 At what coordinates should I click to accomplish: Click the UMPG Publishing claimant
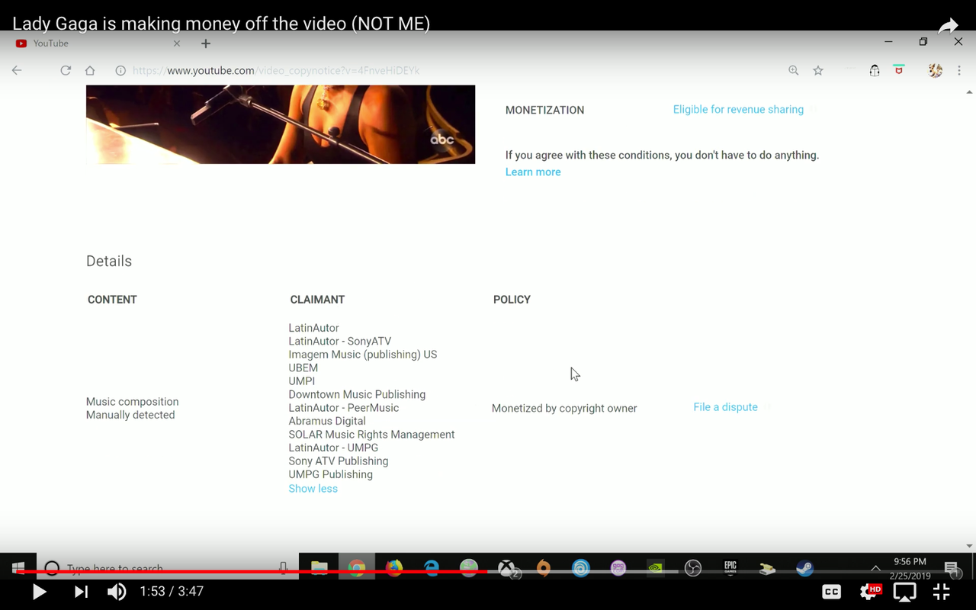click(330, 474)
